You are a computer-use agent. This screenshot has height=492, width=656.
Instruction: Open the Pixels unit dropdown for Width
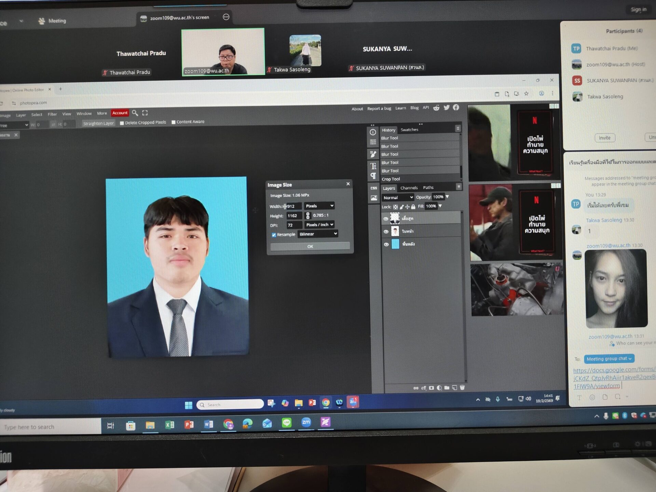pyautogui.click(x=319, y=206)
